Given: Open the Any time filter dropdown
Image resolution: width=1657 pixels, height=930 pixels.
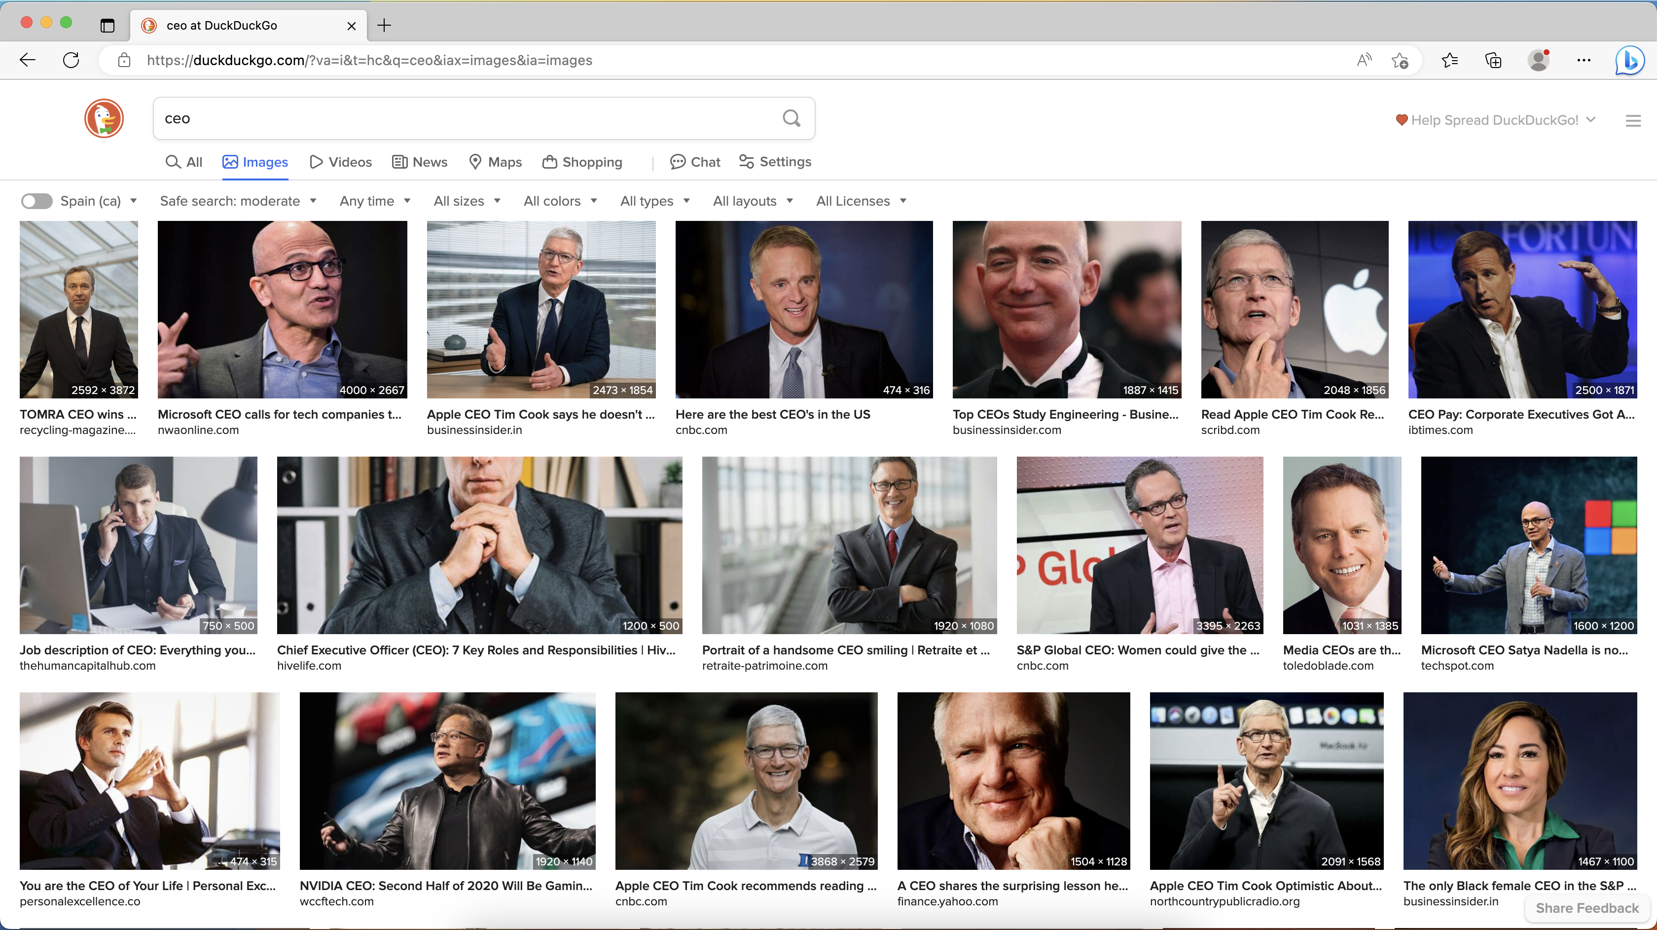Looking at the screenshot, I should (x=375, y=201).
